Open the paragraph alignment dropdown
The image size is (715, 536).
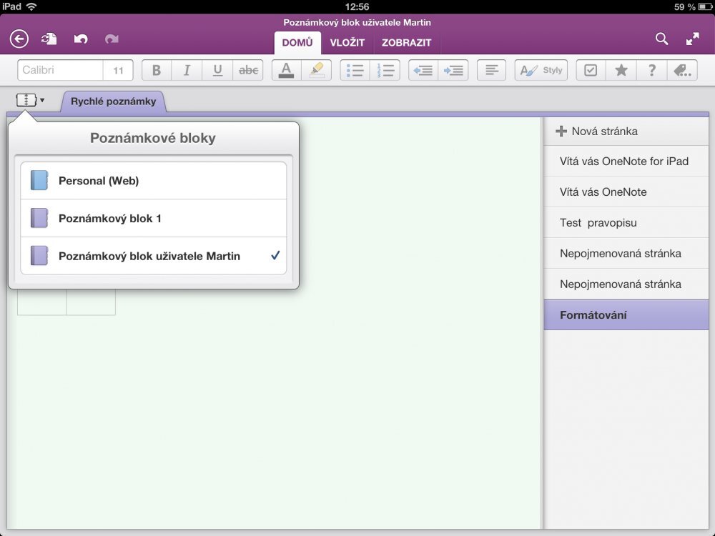[x=490, y=69]
